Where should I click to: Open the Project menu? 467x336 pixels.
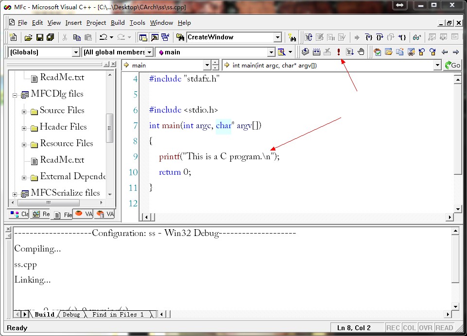(x=96, y=23)
